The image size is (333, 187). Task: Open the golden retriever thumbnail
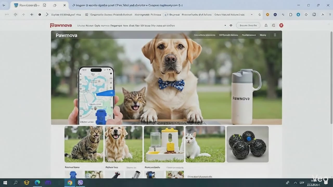click(124, 144)
